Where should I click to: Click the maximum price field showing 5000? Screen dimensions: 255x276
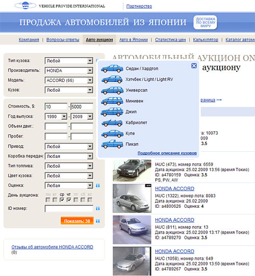(82, 106)
